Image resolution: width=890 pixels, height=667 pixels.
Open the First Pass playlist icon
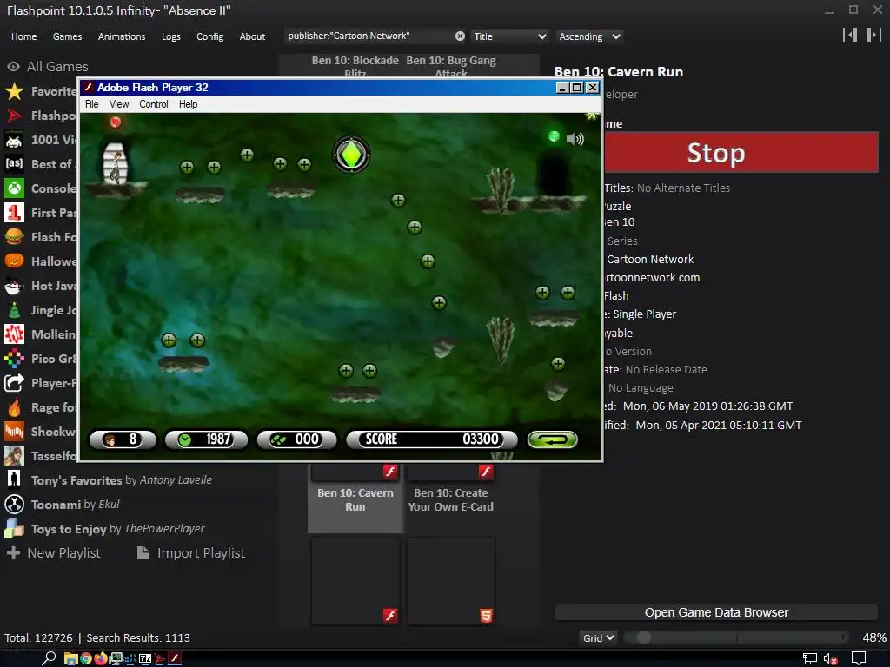[x=14, y=213]
